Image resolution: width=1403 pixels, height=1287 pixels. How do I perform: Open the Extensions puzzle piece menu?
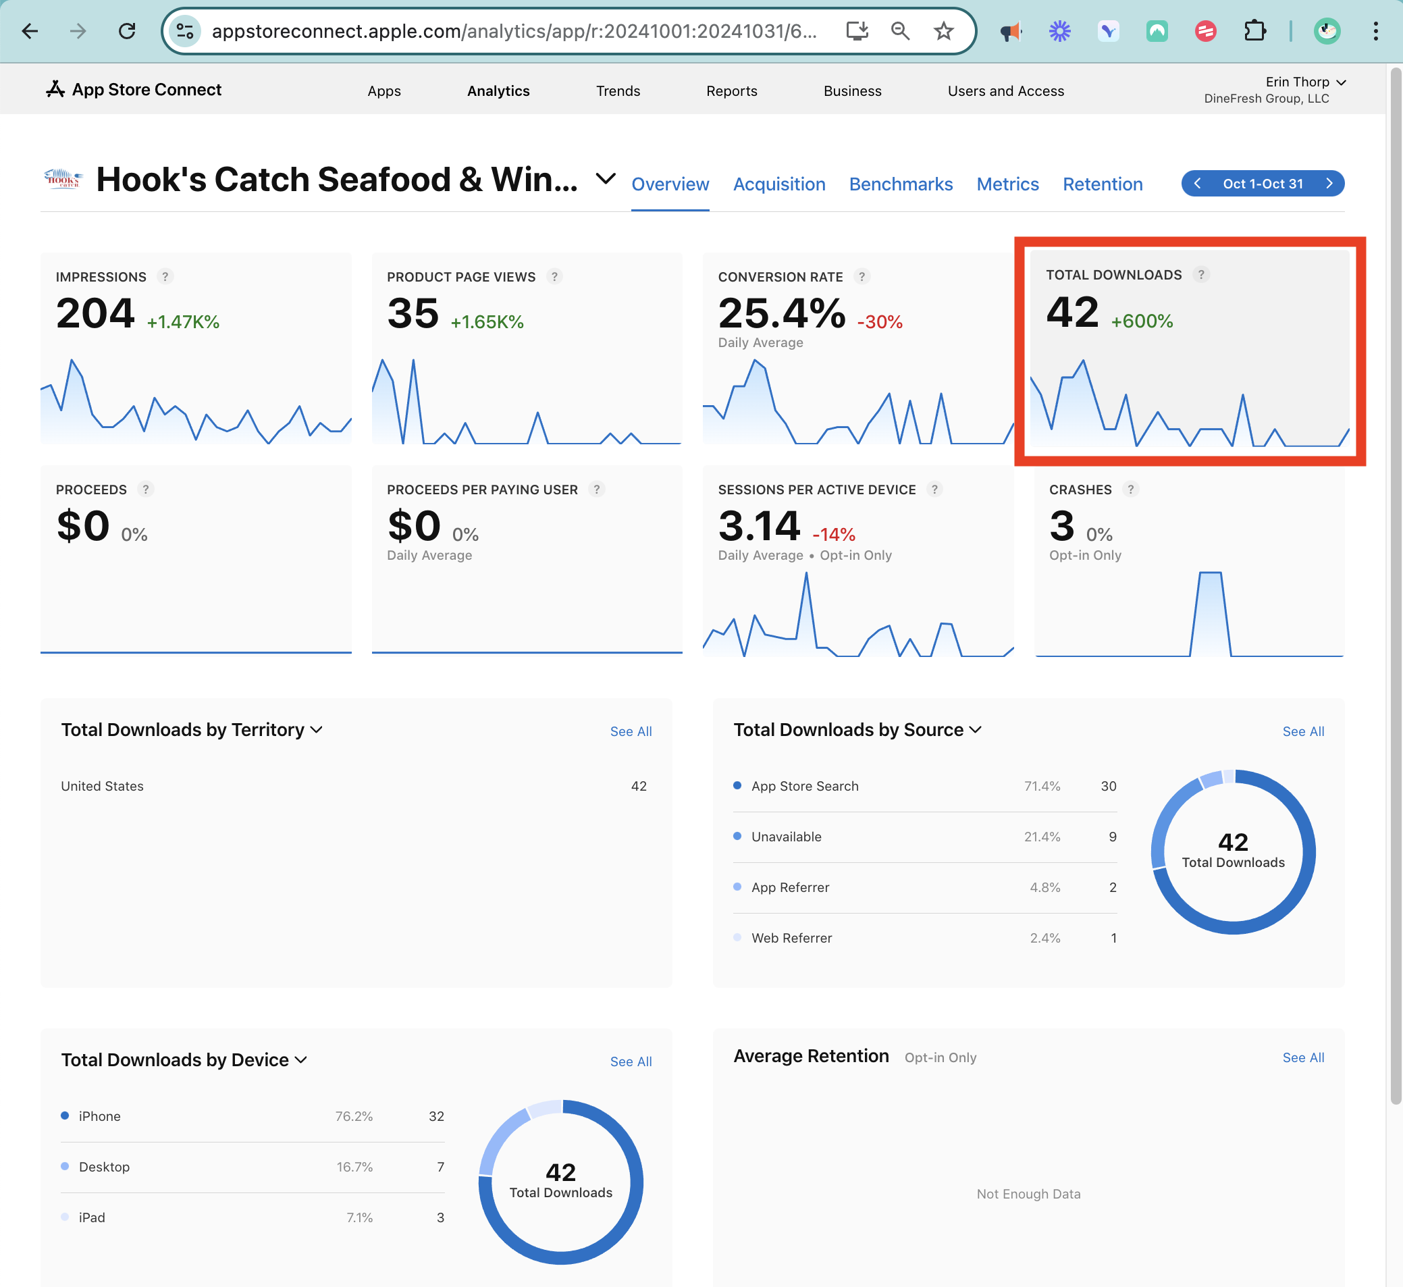click(x=1254, y=31)
